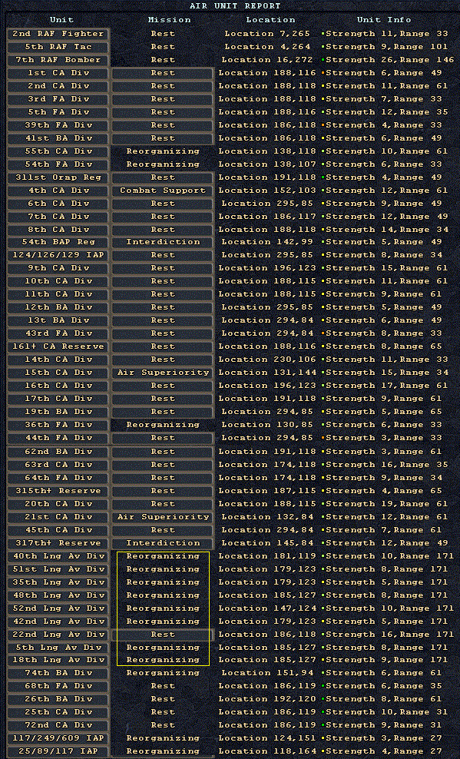
Task: Open the 311st Orap Reg unit
Action: 58,177
